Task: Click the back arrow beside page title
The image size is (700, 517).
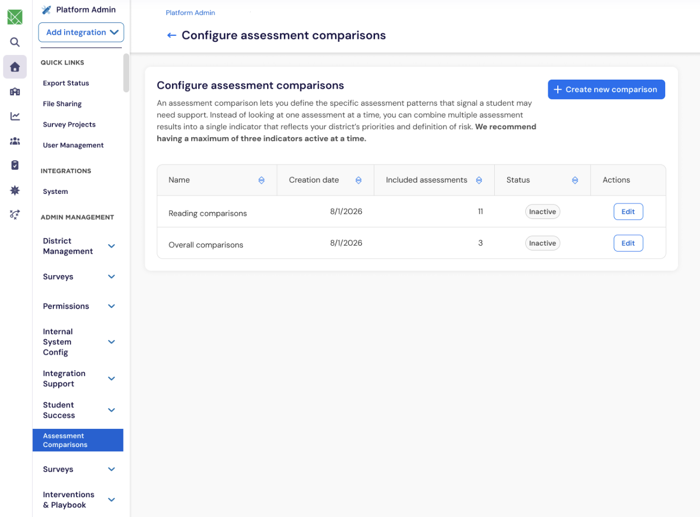Action: pos(172,35)
